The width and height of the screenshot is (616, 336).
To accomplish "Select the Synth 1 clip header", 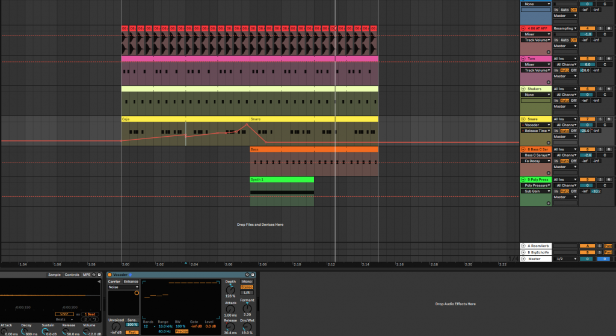I will [x=282, y=179].
